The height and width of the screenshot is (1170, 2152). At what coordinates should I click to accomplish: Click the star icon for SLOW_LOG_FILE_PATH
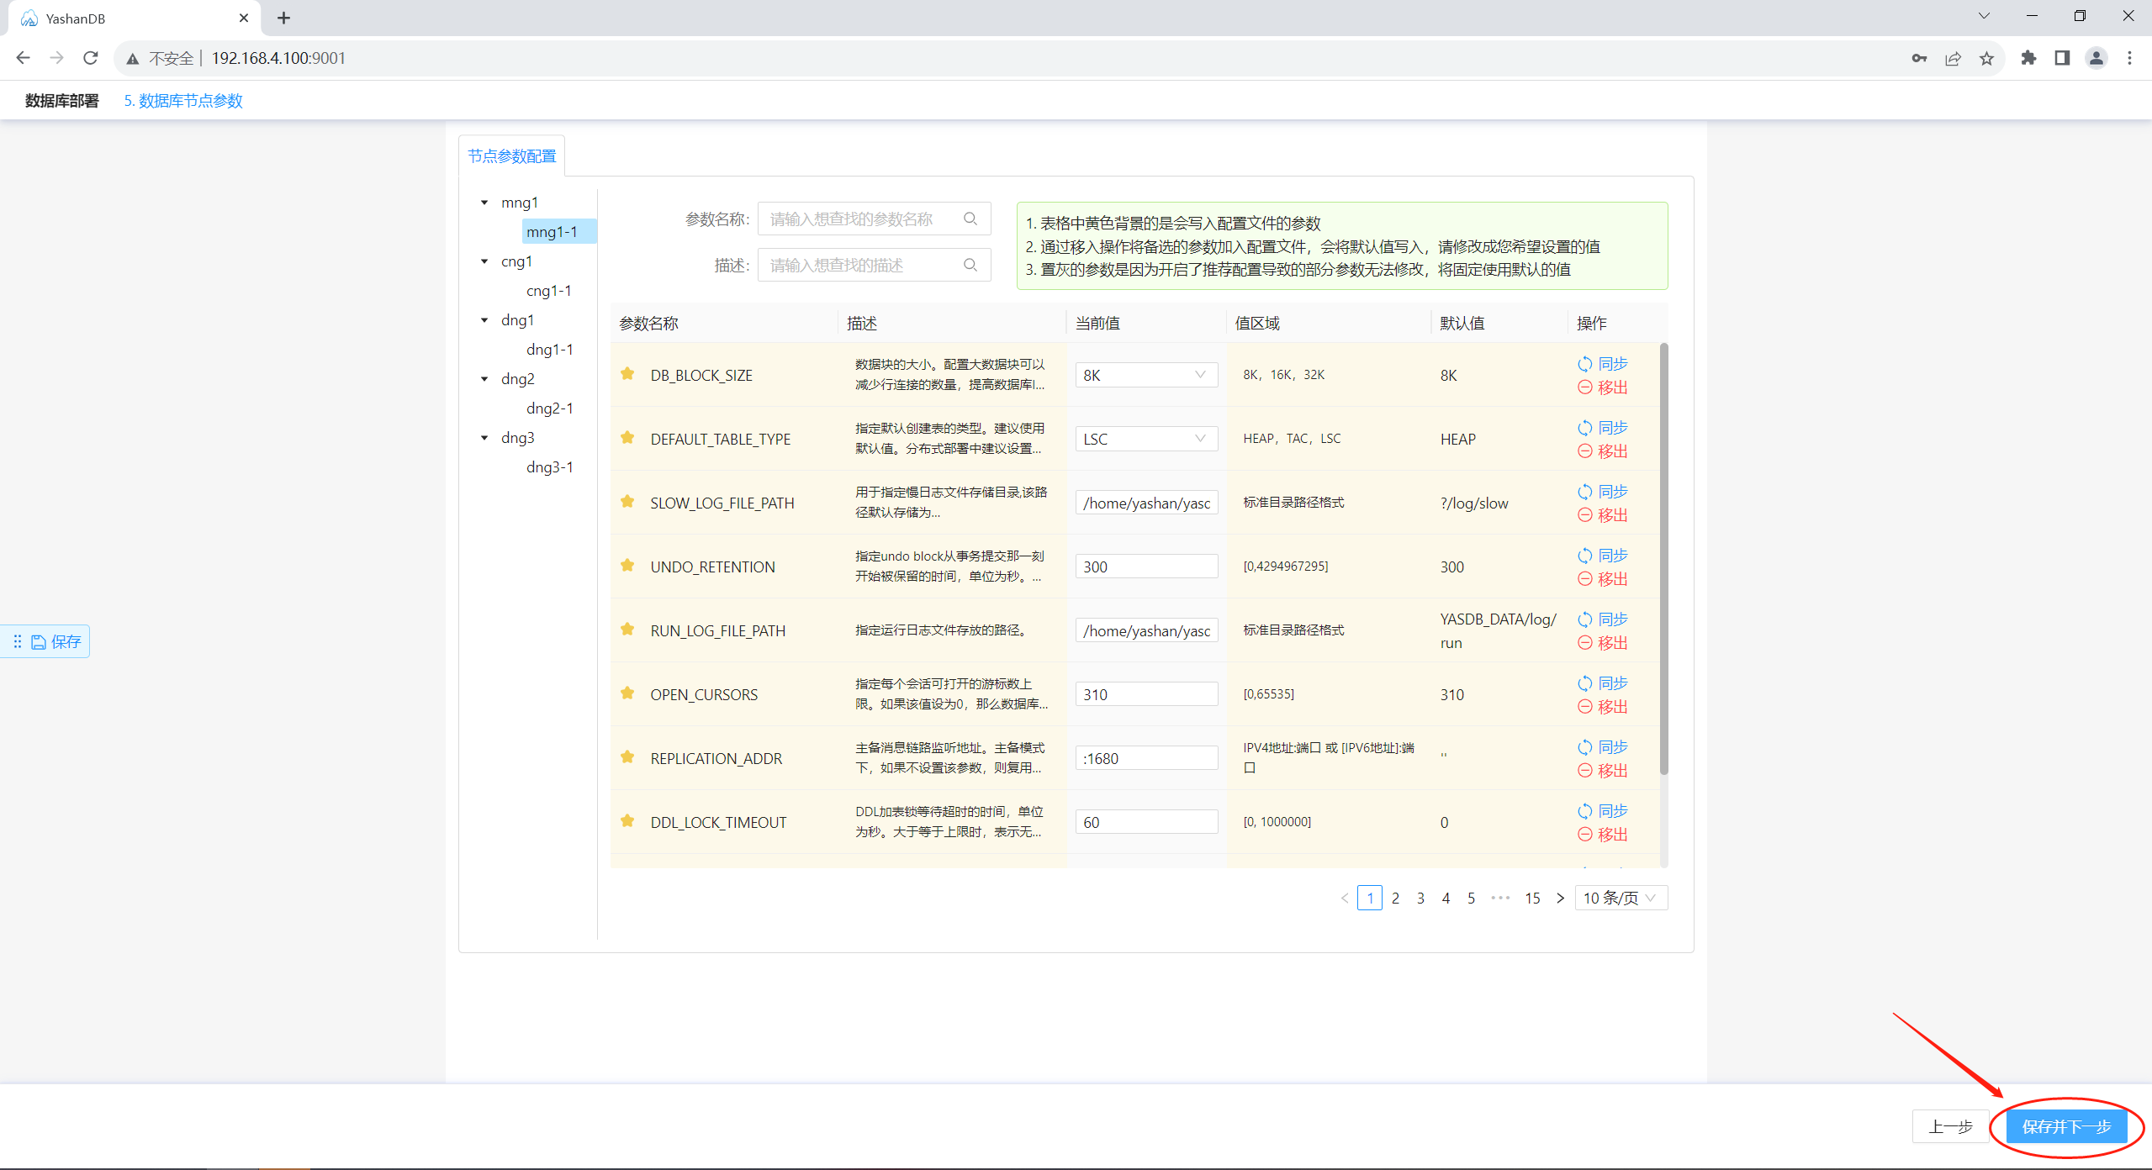[627, 502]
